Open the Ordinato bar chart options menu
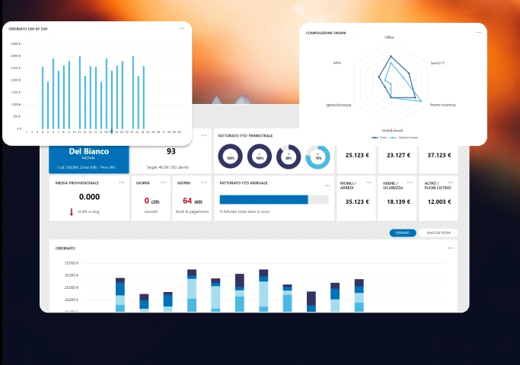Image resolution: width=520 pixels, height=365 pixels. coord(451,248)
